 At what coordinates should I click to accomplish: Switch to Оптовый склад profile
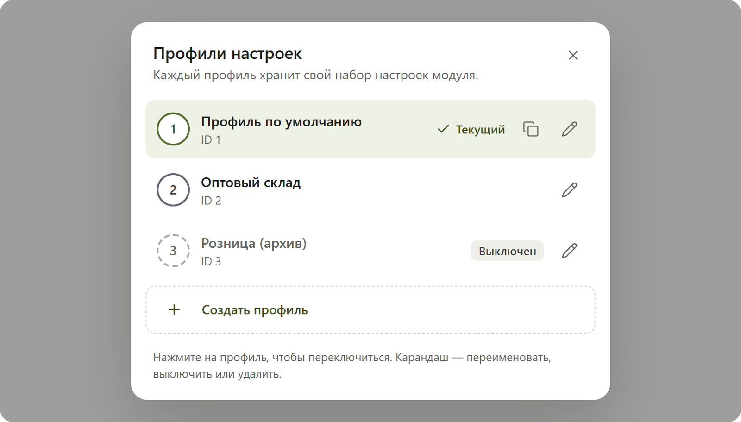[370, 190]
